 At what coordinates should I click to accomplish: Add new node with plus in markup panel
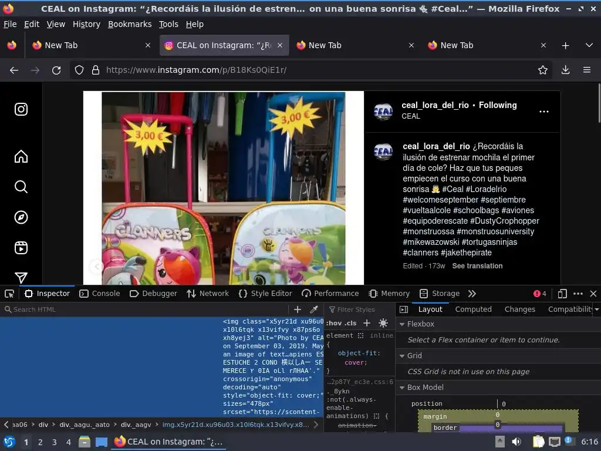click(298, 309)
